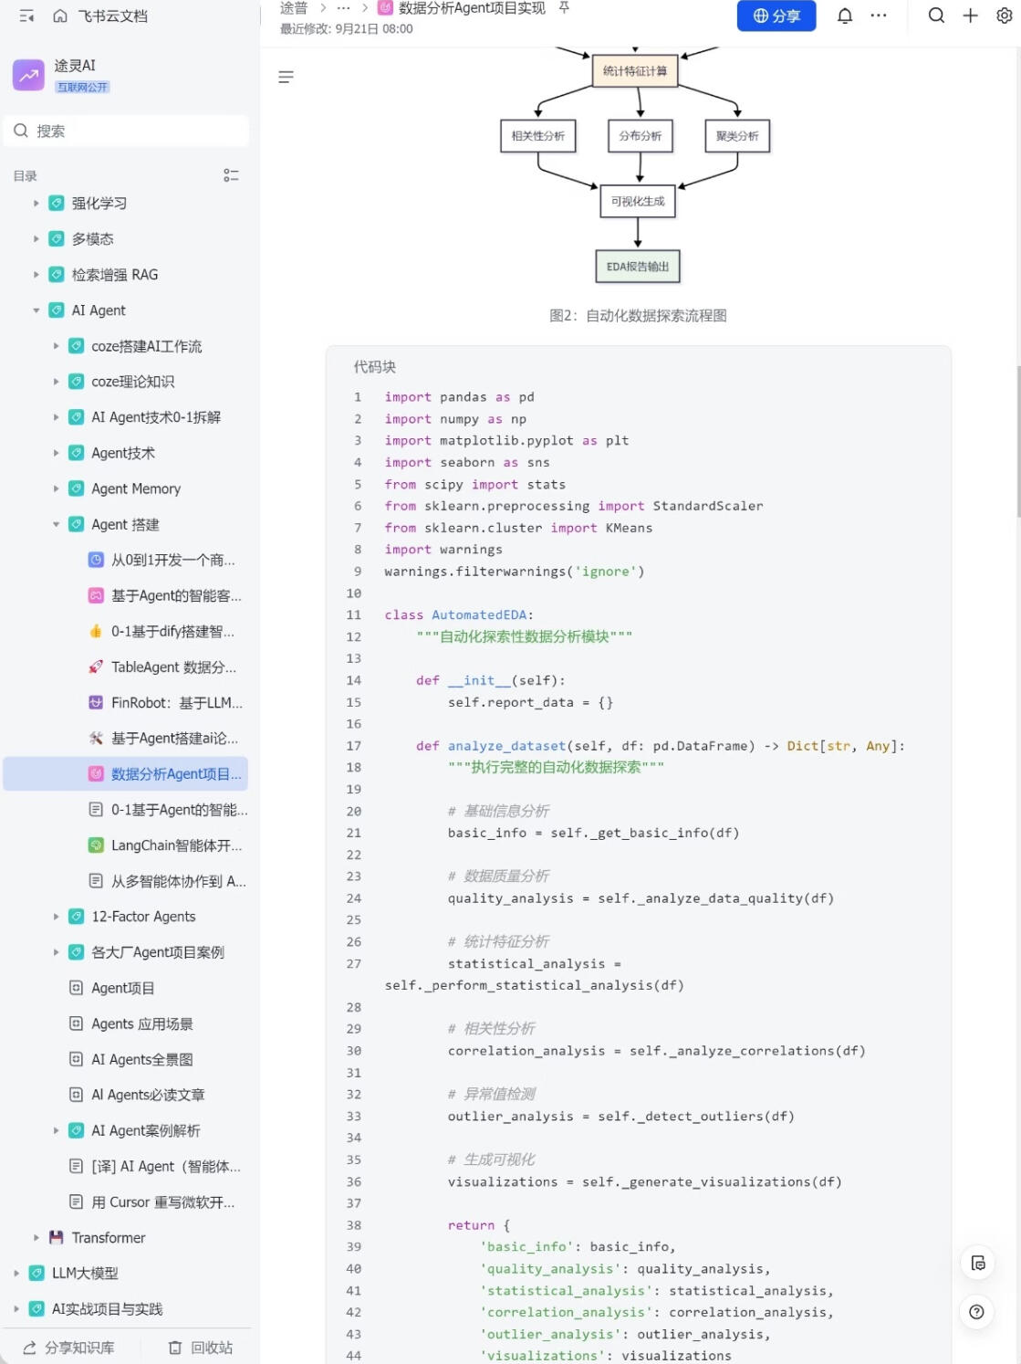Viewport: 1021px width, 1364px height.
Task: Click 可视化生成 flowchart box
Action: pyautogui.click(x=638, y=201)
